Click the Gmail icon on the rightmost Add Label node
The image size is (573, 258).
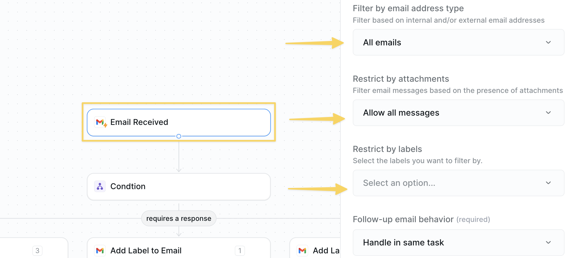(302, 250)
